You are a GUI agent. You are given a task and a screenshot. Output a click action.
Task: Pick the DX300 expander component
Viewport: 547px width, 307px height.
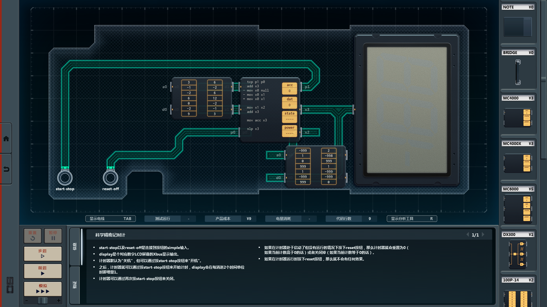518,254
